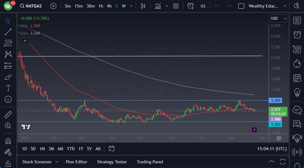Open the lightbulb ideas panel

[x=297, y=92]
